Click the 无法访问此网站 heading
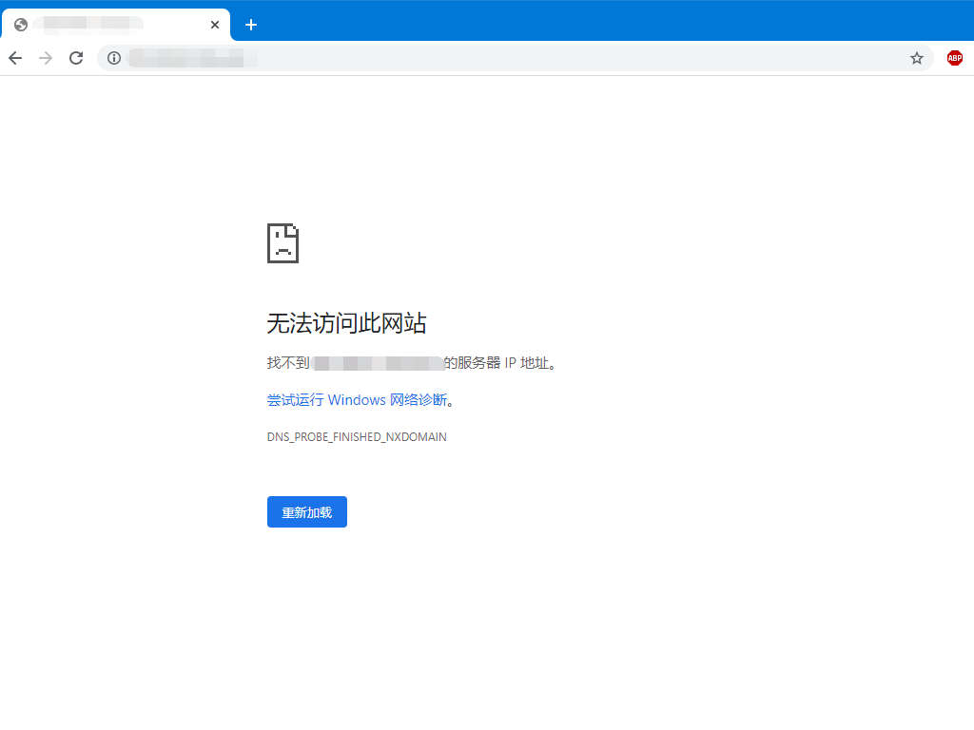 [346, 323]
